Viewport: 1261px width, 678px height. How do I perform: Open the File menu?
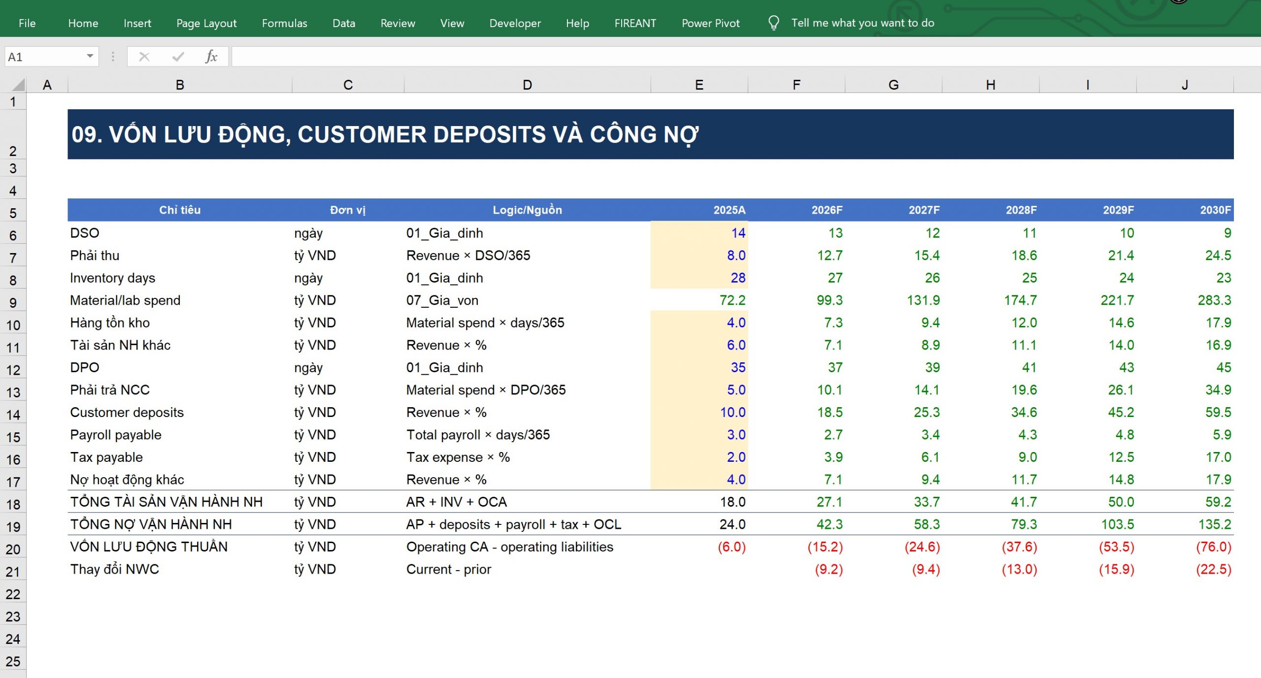[27, 23]
